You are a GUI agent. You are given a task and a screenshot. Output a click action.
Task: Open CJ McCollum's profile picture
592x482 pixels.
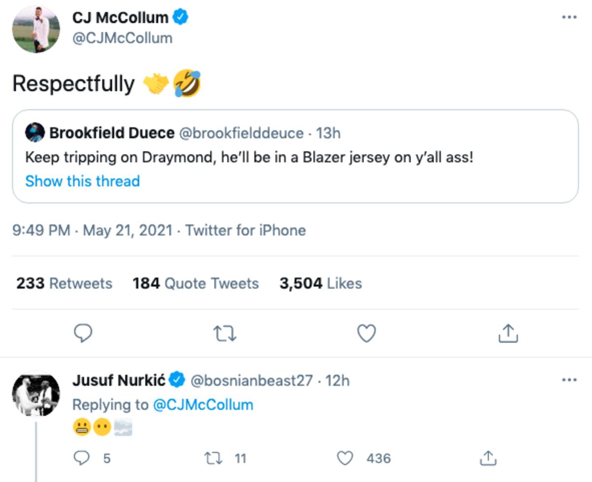pyautogui.click(x=36, y=29)
